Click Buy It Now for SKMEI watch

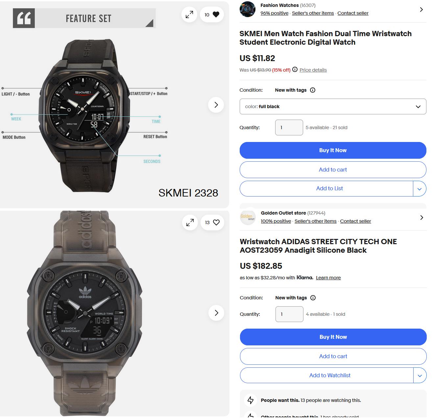tap(333, 150)
